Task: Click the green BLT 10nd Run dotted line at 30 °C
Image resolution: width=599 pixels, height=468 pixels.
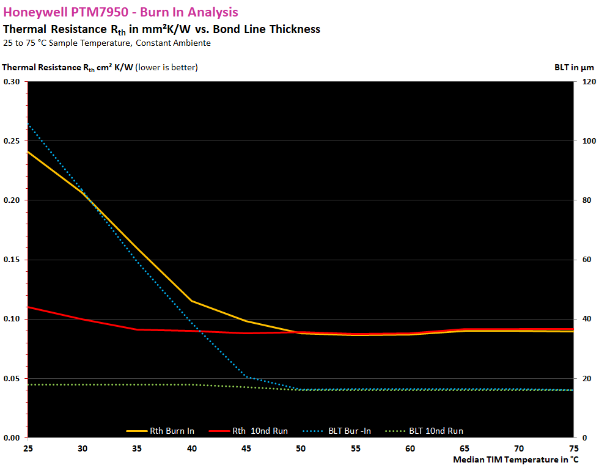Action: [x=83, y=384]
